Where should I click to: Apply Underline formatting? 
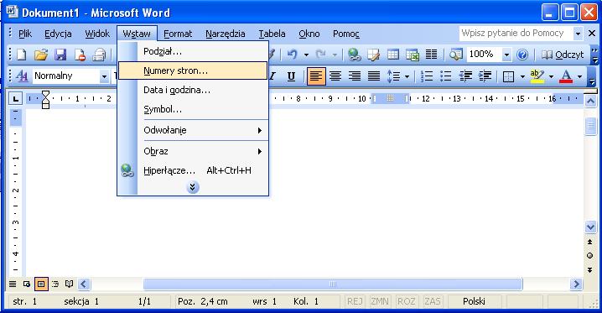tap(291, 76)
